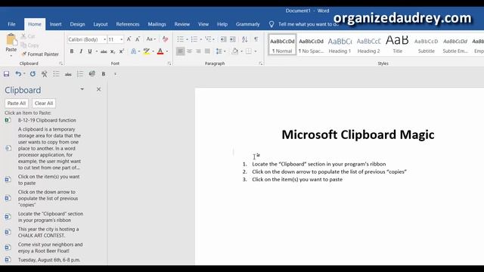The width and height of the screenshot is (484, 272).
Task: Toggle Italic formatting
Action: point(81,51)
